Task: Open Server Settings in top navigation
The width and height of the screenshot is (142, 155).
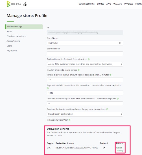Action: pyautogui.click(x=87, y=4)
